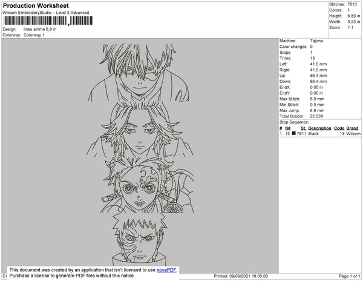Click stitch count 7611 in stop sequence
363x281 pixels.
tap(301, 134)
